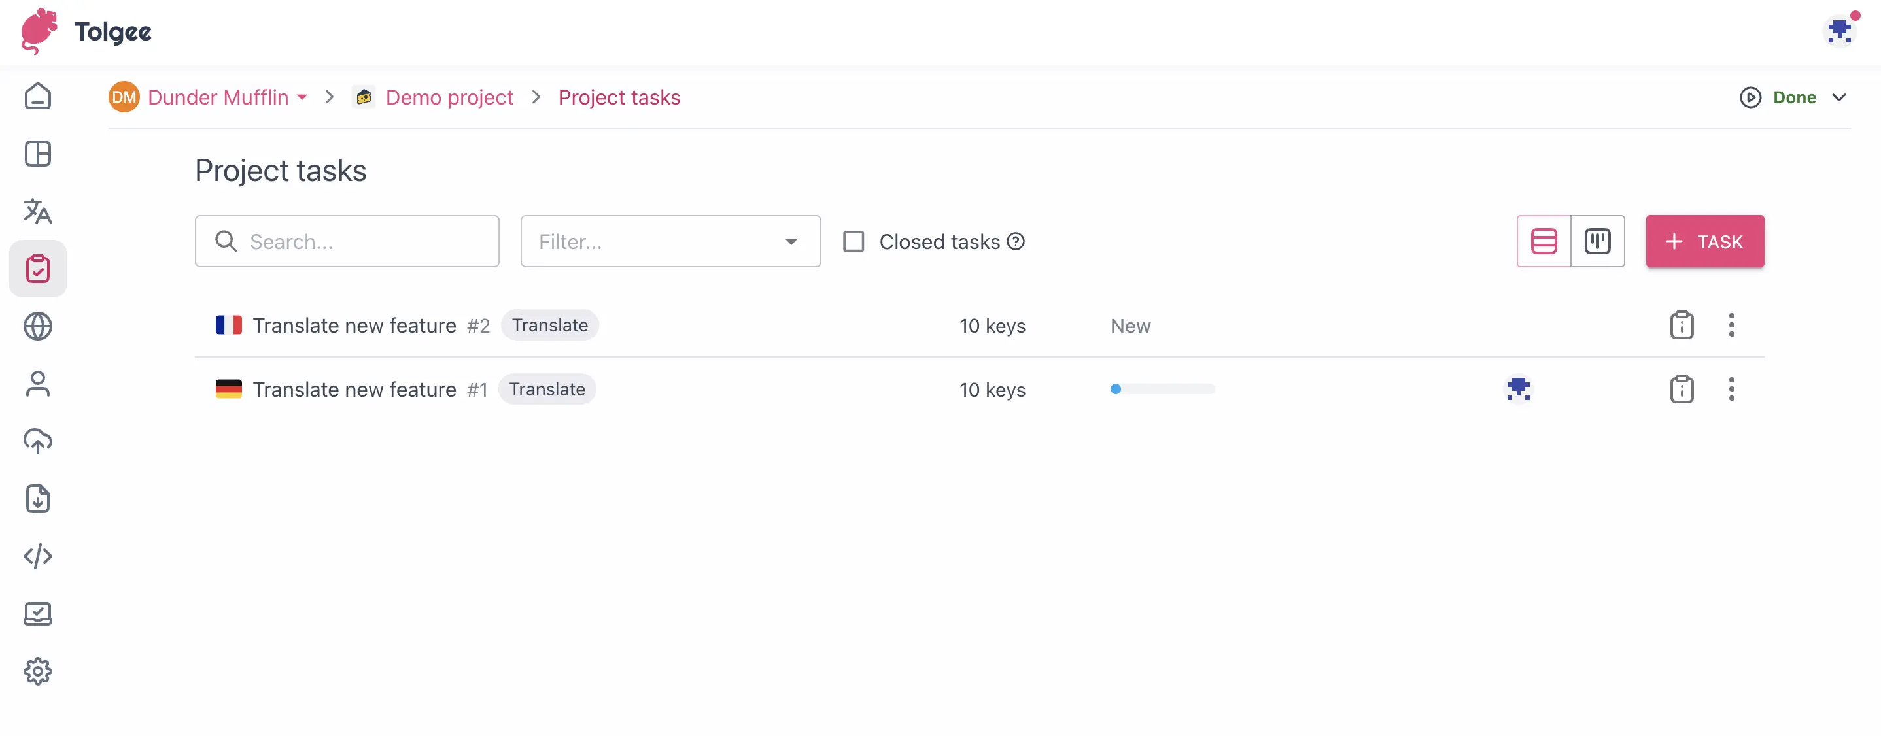Click the Integrate code icon in sidebar

click(38, 556)
